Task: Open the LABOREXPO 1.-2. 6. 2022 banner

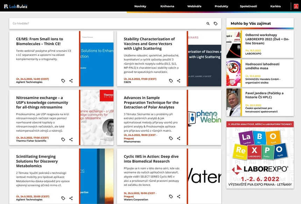Action: coord(260,155)
